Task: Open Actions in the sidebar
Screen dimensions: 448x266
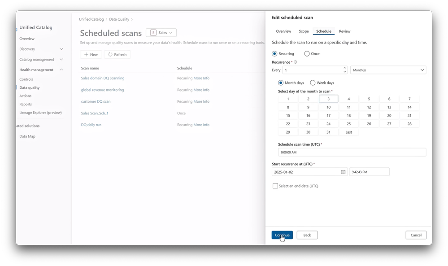Action: coord(26,96)
